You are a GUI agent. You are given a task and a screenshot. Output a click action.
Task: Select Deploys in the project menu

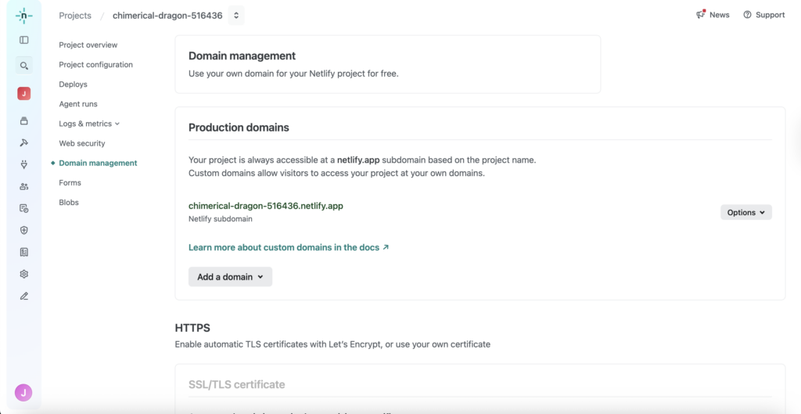click(x=73, y=85)
